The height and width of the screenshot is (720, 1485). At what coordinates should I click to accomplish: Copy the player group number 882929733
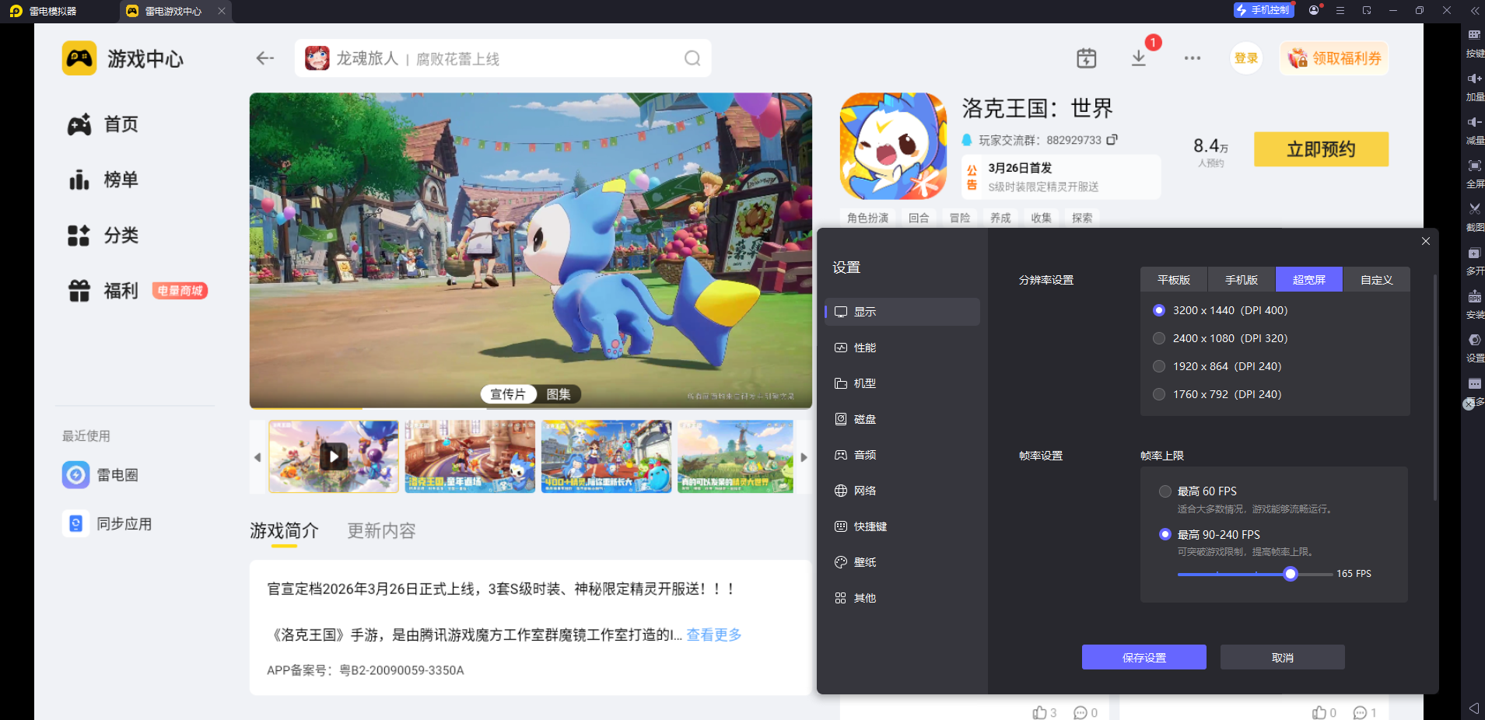coord(1112,140)
